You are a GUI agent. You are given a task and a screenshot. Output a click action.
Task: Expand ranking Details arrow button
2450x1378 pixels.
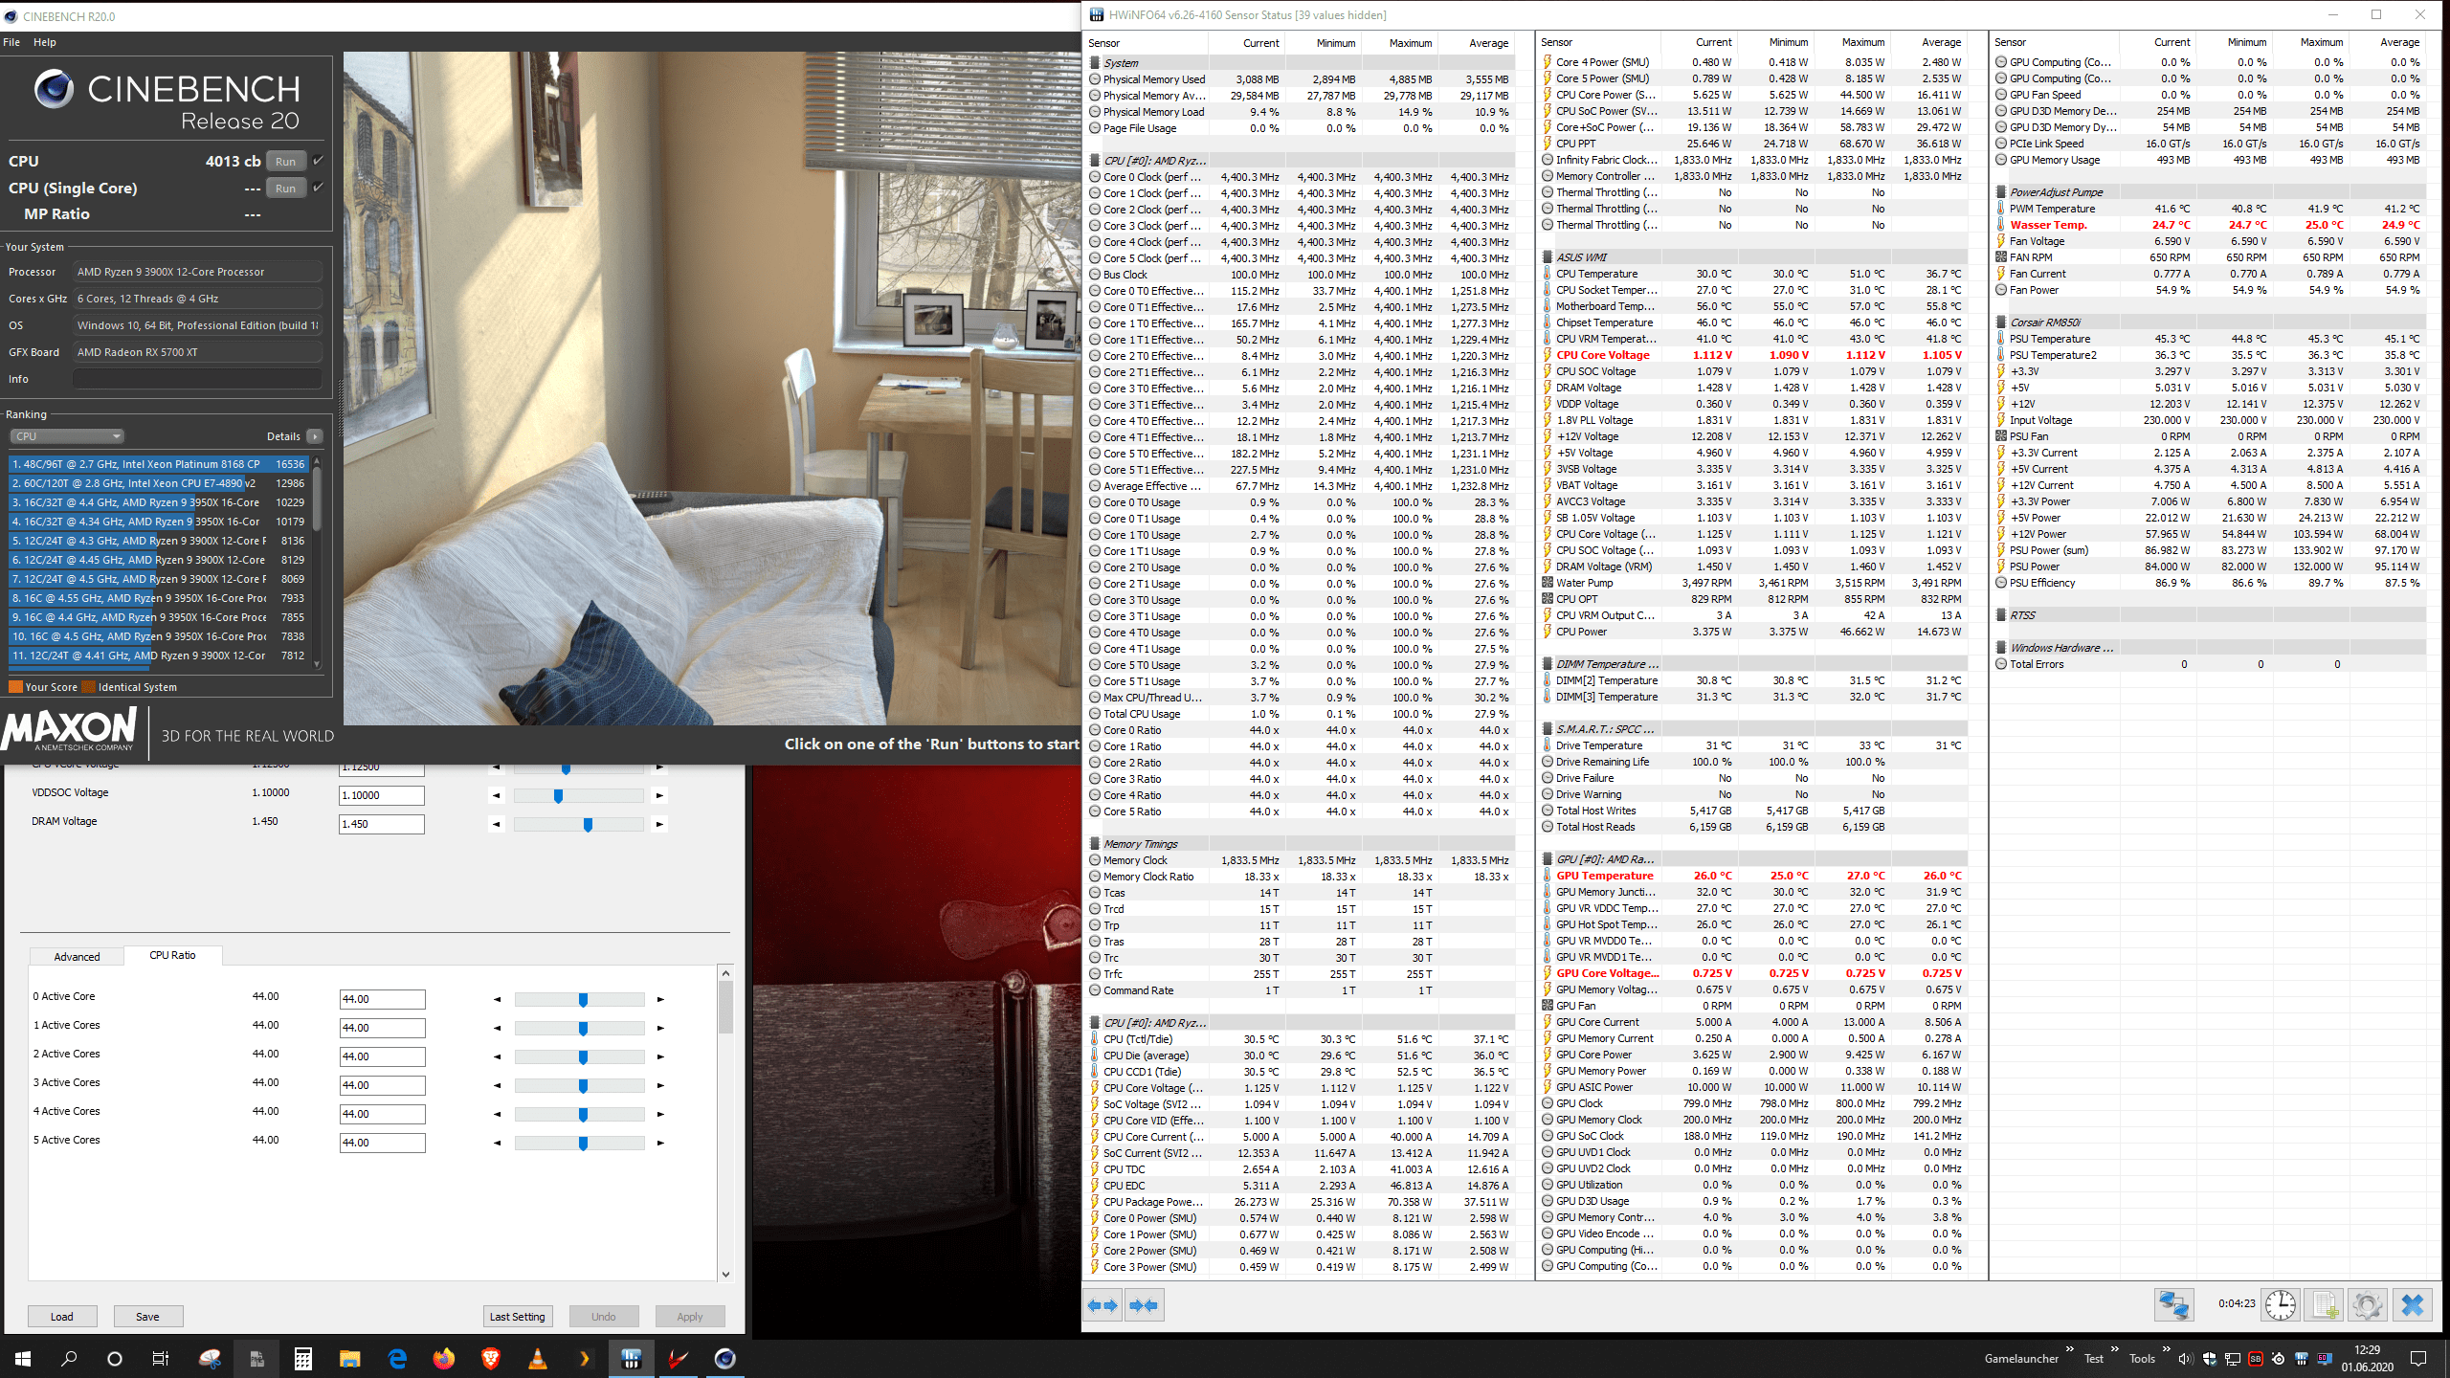coord(314,436)
